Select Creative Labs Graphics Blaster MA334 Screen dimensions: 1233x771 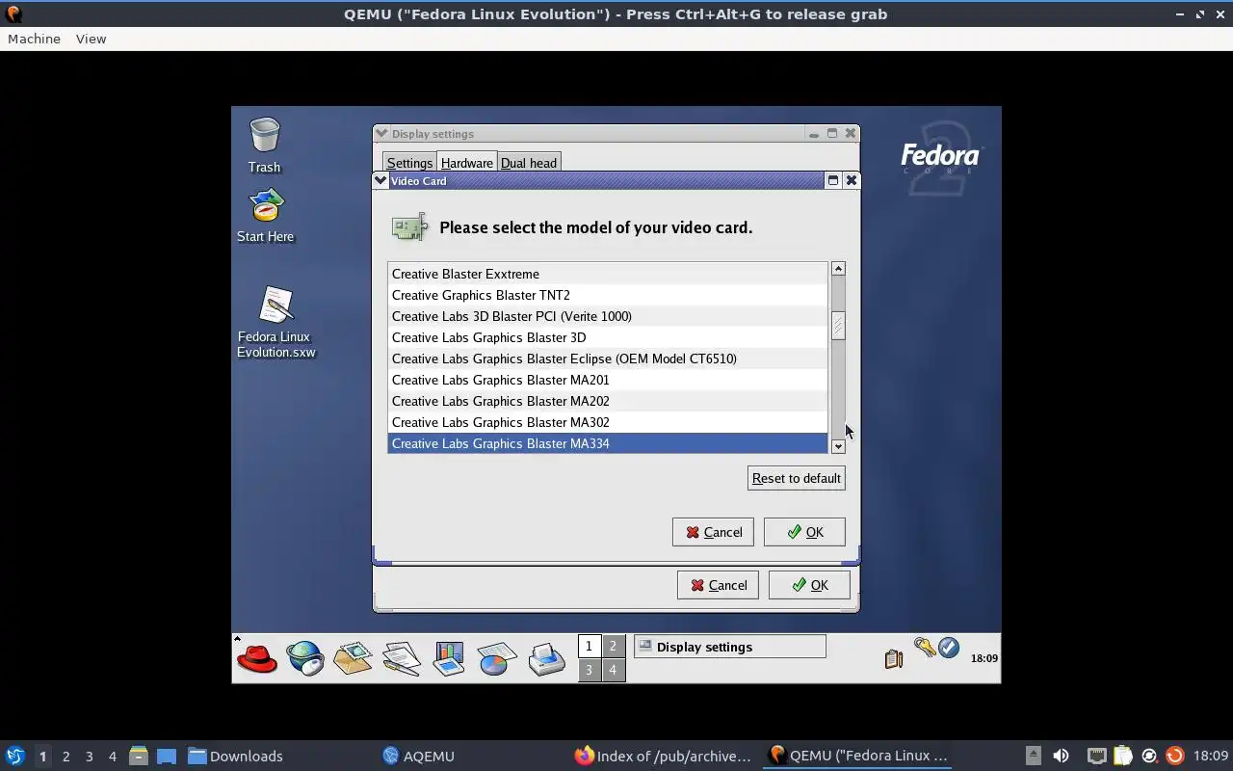[x=608, y=443]
